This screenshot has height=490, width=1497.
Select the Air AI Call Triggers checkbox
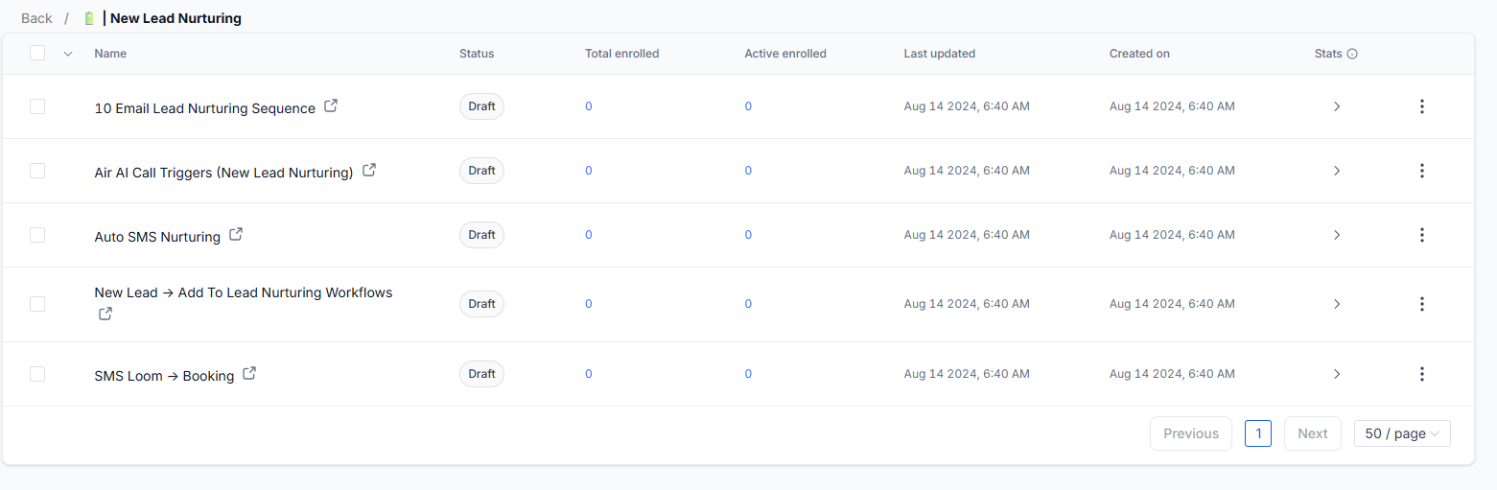[x=37, y=171]
